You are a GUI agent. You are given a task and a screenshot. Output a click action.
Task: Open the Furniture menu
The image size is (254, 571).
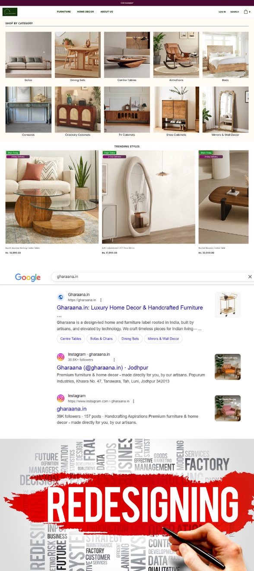tap(63, 12)
